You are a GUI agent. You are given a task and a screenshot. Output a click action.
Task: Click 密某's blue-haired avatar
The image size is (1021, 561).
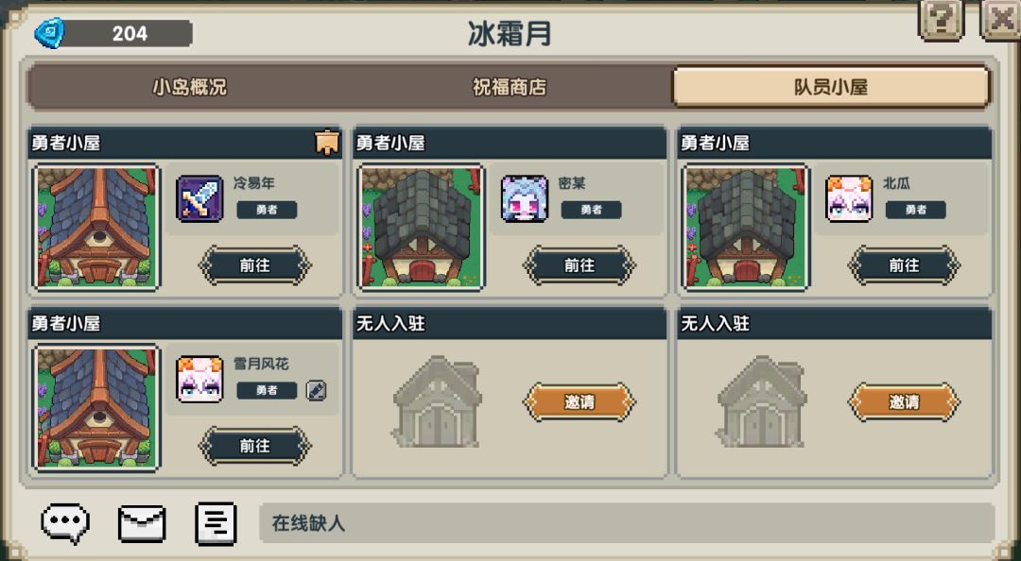coord(525,198)
